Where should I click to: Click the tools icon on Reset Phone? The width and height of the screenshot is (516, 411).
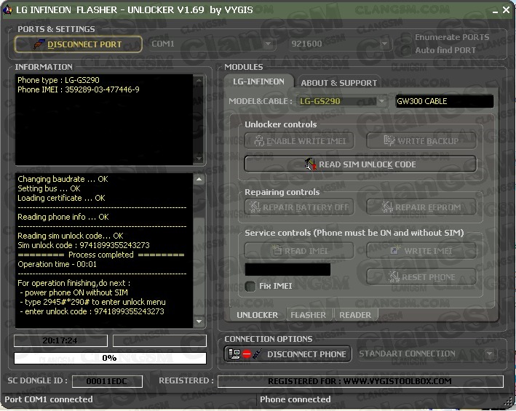coord(394,277)
